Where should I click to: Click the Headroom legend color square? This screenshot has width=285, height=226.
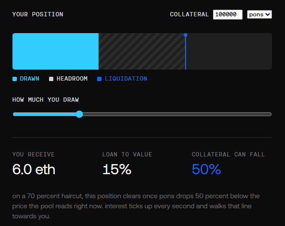(51, 79)
